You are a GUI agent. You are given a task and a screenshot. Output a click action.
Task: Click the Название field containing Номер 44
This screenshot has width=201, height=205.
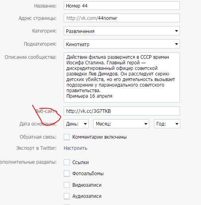[x=122, y=6]
